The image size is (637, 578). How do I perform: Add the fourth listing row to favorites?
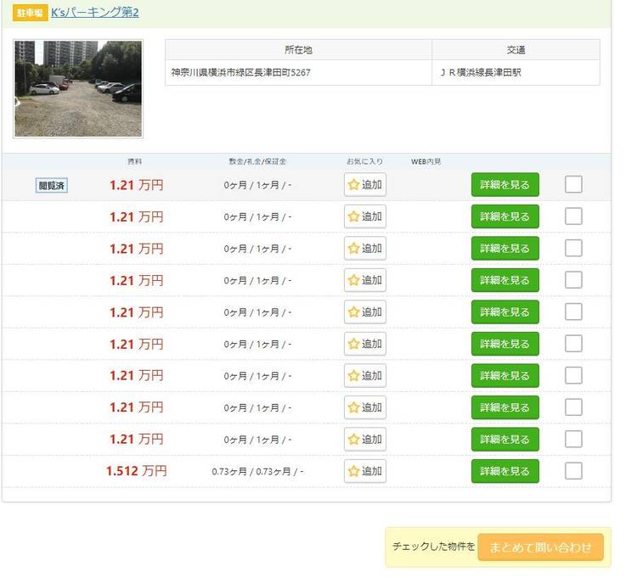click(365, 280)
